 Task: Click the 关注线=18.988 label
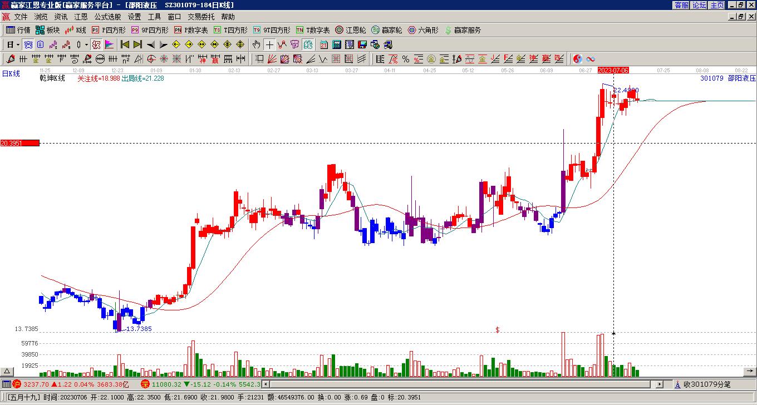(99, 78)
